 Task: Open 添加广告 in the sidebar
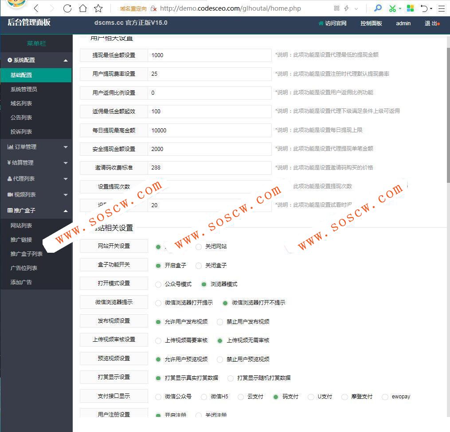click(x=36, y=282)
